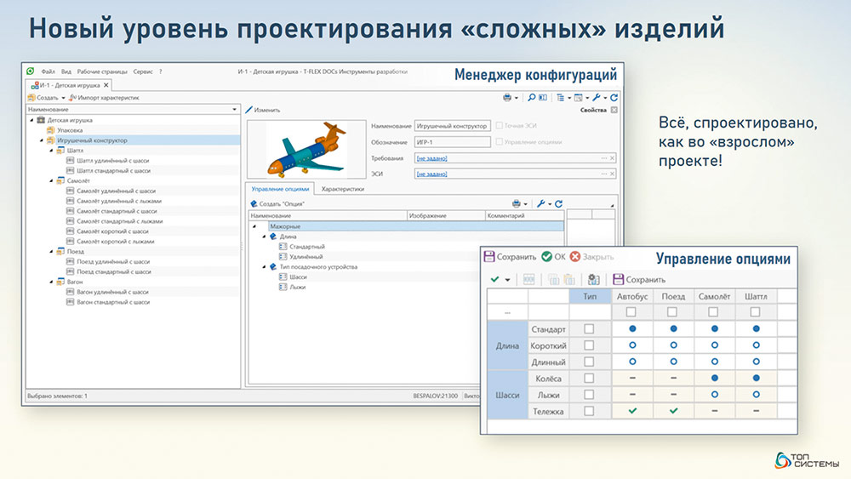Select the Короткий radio for Самолёт
Viewport: 851px width, 479px height.
(715, 345)
